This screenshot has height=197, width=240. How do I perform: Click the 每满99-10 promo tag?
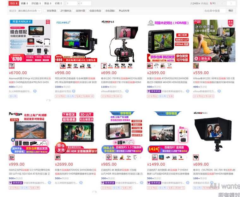pos(88,96)
